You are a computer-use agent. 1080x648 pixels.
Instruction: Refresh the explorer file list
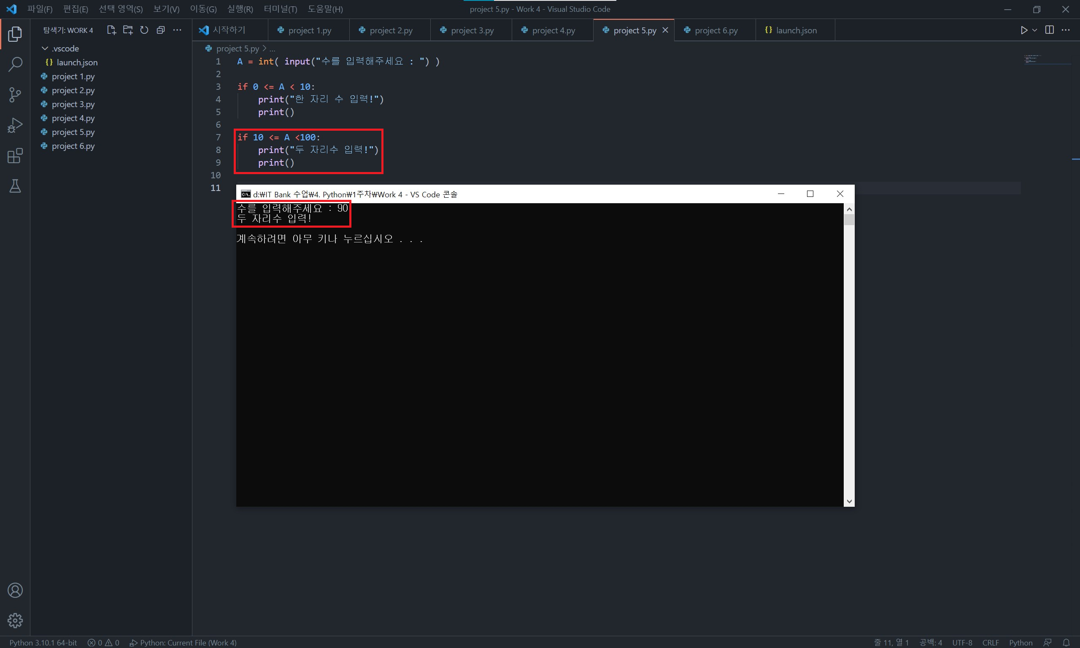point(144,30)
